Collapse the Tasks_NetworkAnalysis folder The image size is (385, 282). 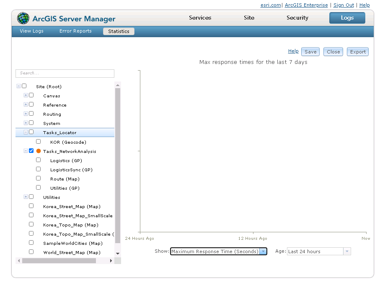pyautogui.click(x=26, y=151)
